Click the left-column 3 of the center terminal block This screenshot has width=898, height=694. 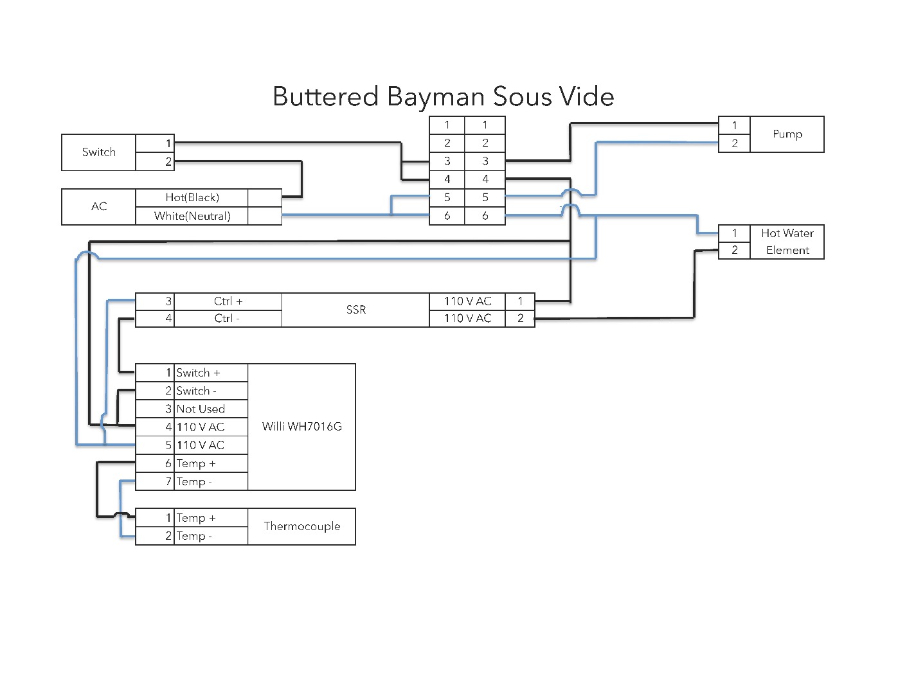click(447, 161)
